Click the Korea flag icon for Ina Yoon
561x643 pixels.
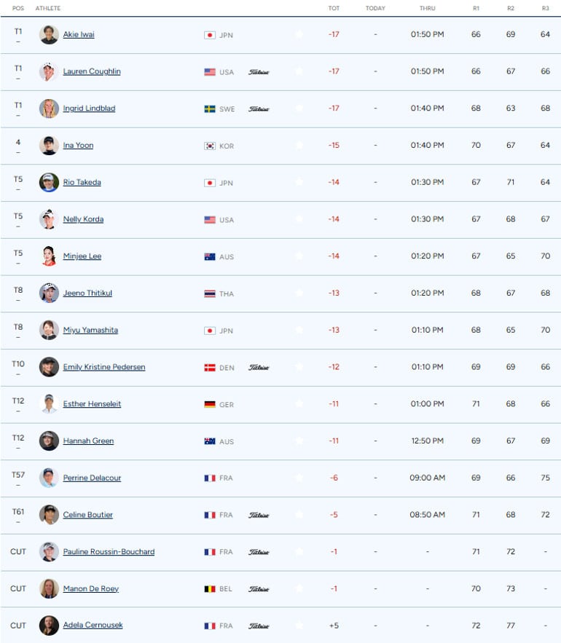click(210, 146)
